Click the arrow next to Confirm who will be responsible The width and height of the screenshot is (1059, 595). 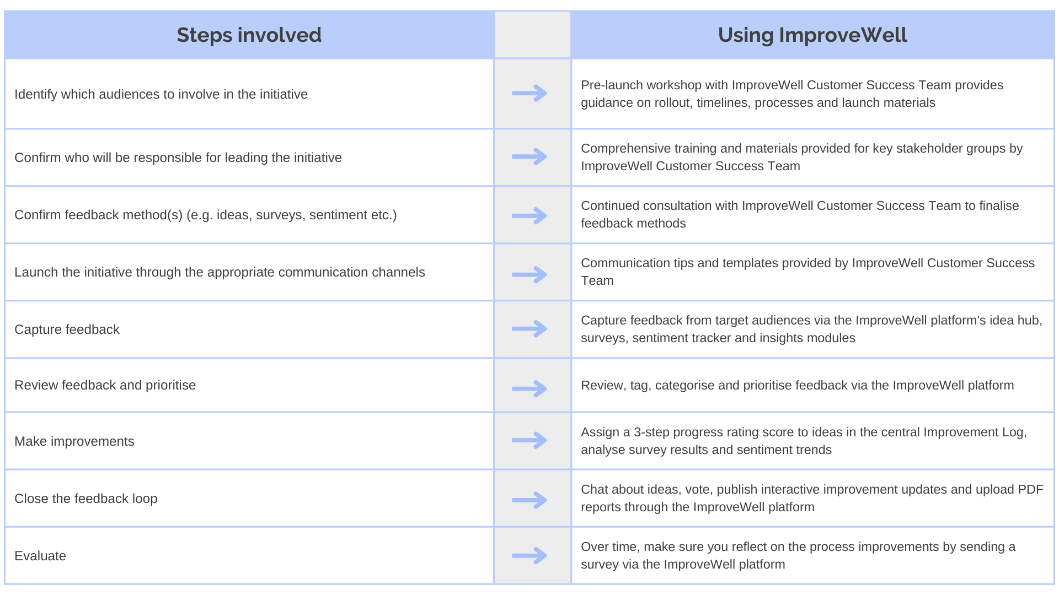(x=529, y=156)
